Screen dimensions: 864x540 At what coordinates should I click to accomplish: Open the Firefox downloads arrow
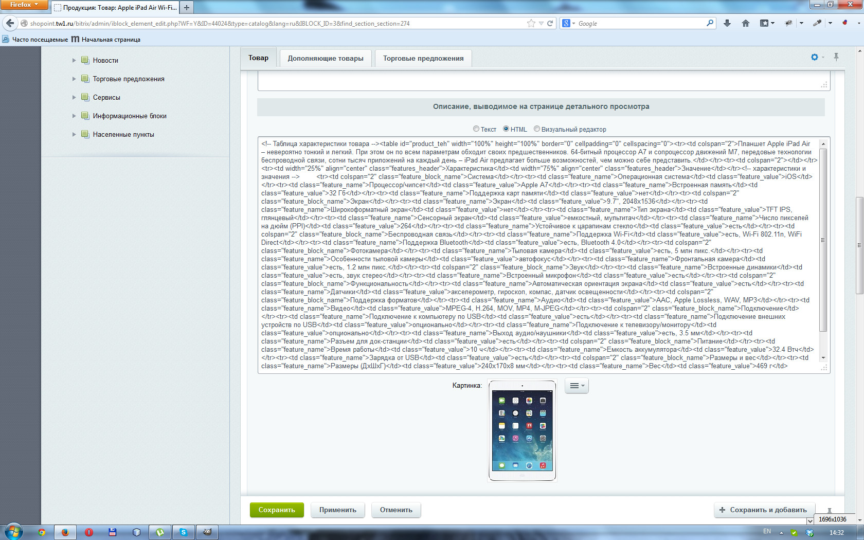point(727,23)
